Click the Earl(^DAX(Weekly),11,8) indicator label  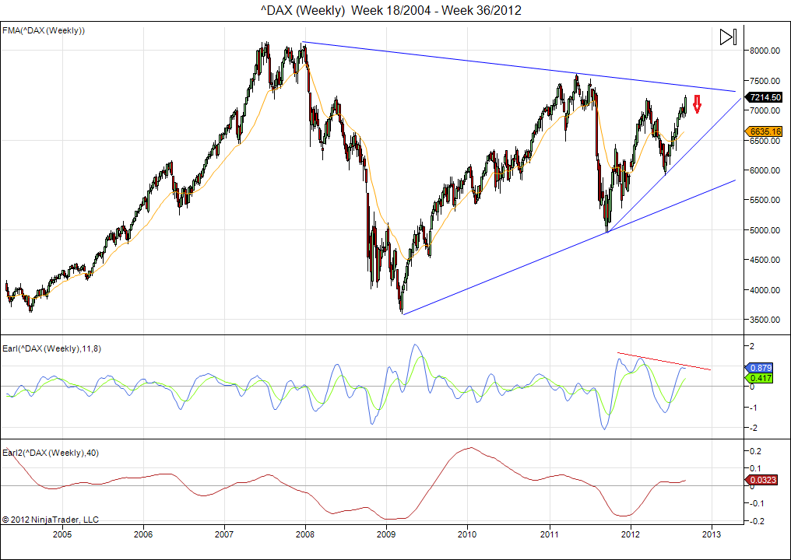(x=51, y=348)
